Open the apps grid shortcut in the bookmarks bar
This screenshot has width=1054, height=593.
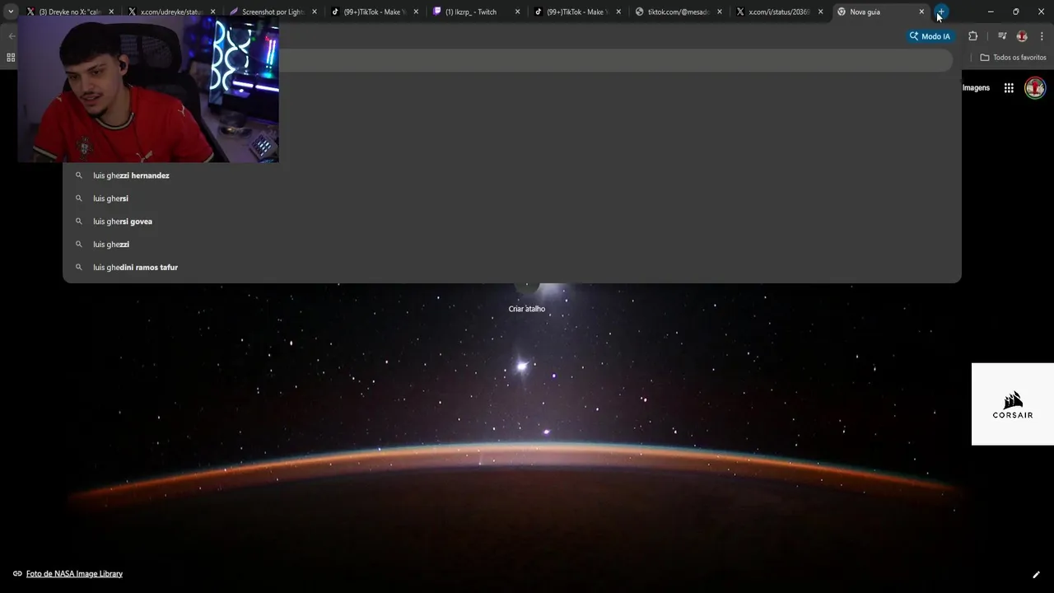(x=11, y=58)
